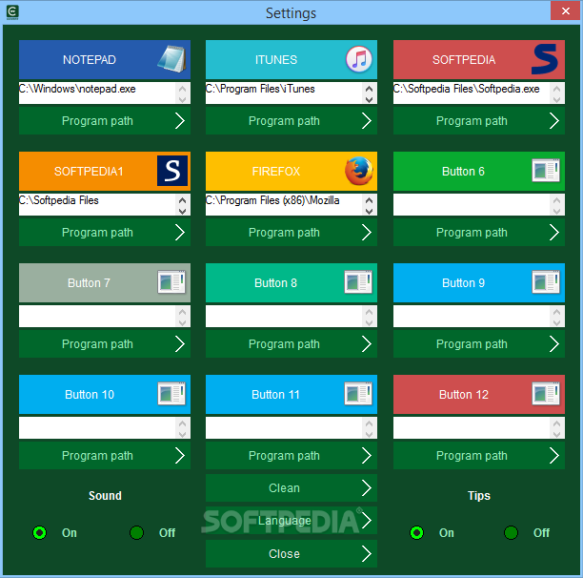Click the SOFTPEDIA1 orange tile label
Screen dimensions: 583x578
[x=89, y=171]
